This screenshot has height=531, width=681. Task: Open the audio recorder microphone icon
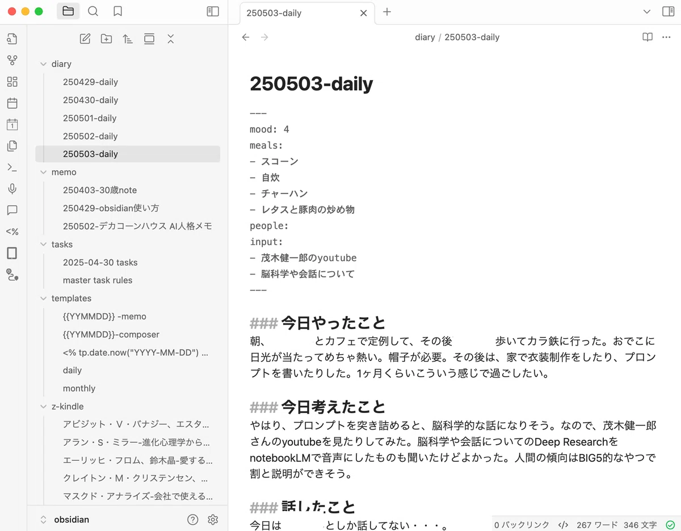click(12, 189)
